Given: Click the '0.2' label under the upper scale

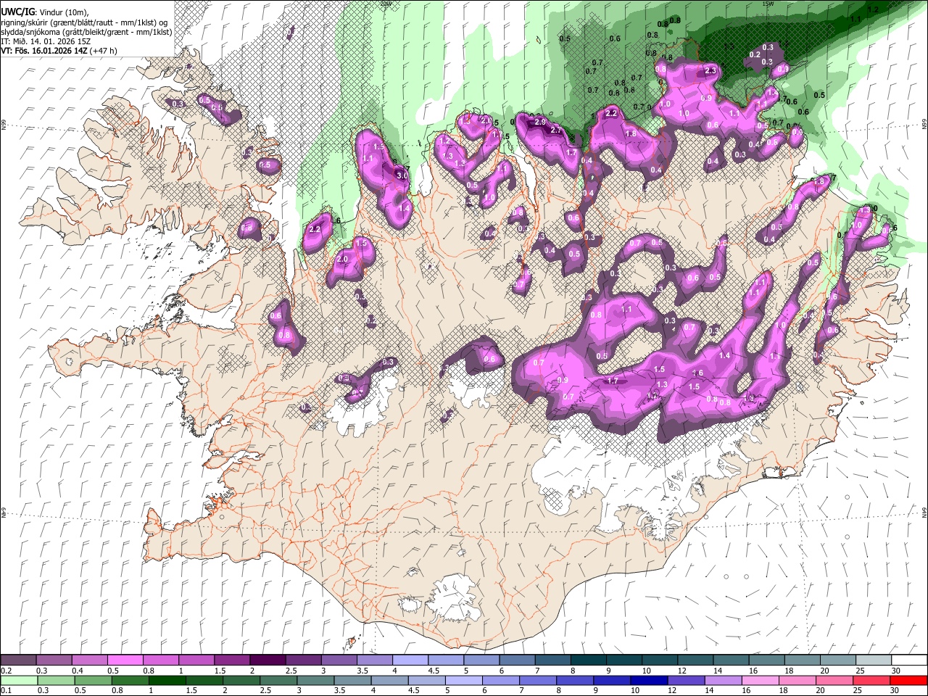Looking at the screenshot, I should pos(6,671).
